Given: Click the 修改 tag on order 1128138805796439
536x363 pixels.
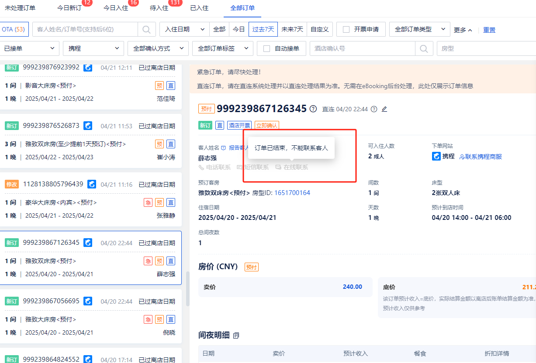Looking at the screenshot, I should (12, 184).
